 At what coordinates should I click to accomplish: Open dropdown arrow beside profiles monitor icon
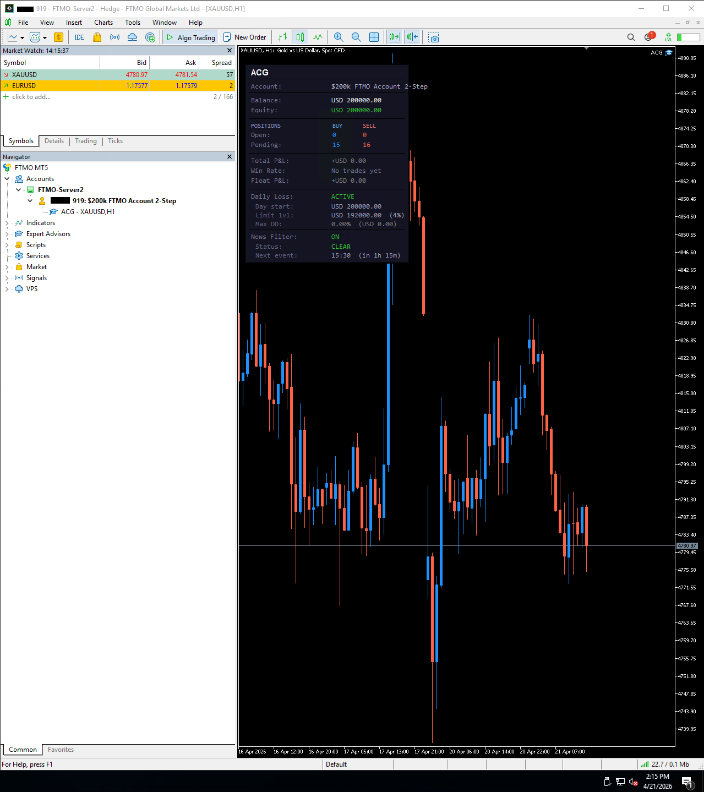[45, 37]
